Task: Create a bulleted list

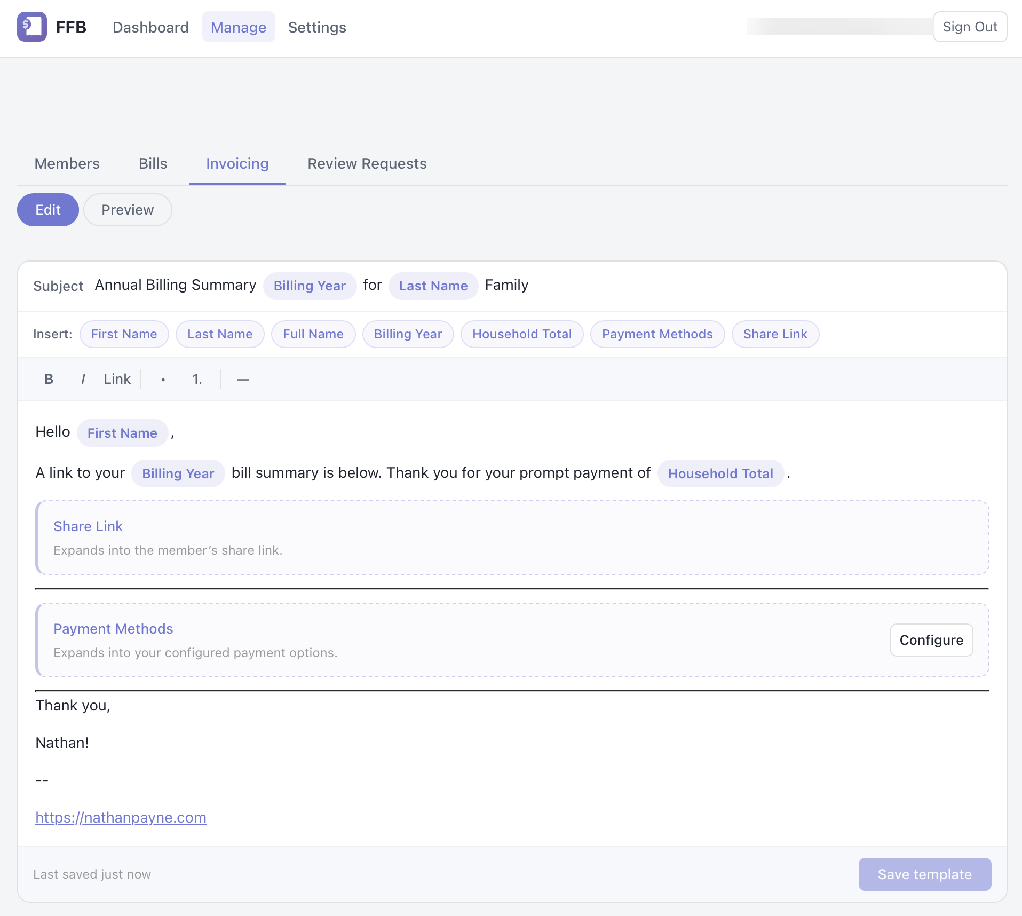Action: (x=163, y=379)
